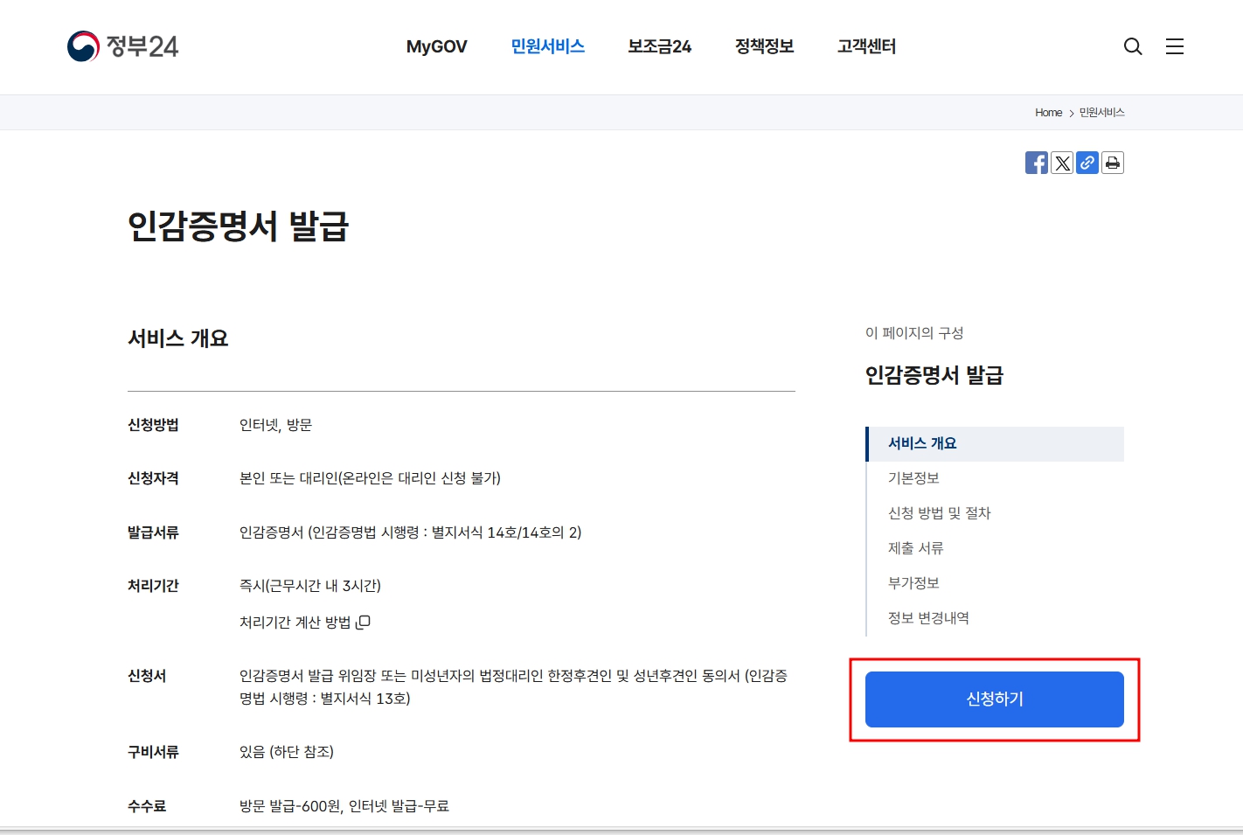Go back via the Home breadcrumb link

pos(1048,112)
